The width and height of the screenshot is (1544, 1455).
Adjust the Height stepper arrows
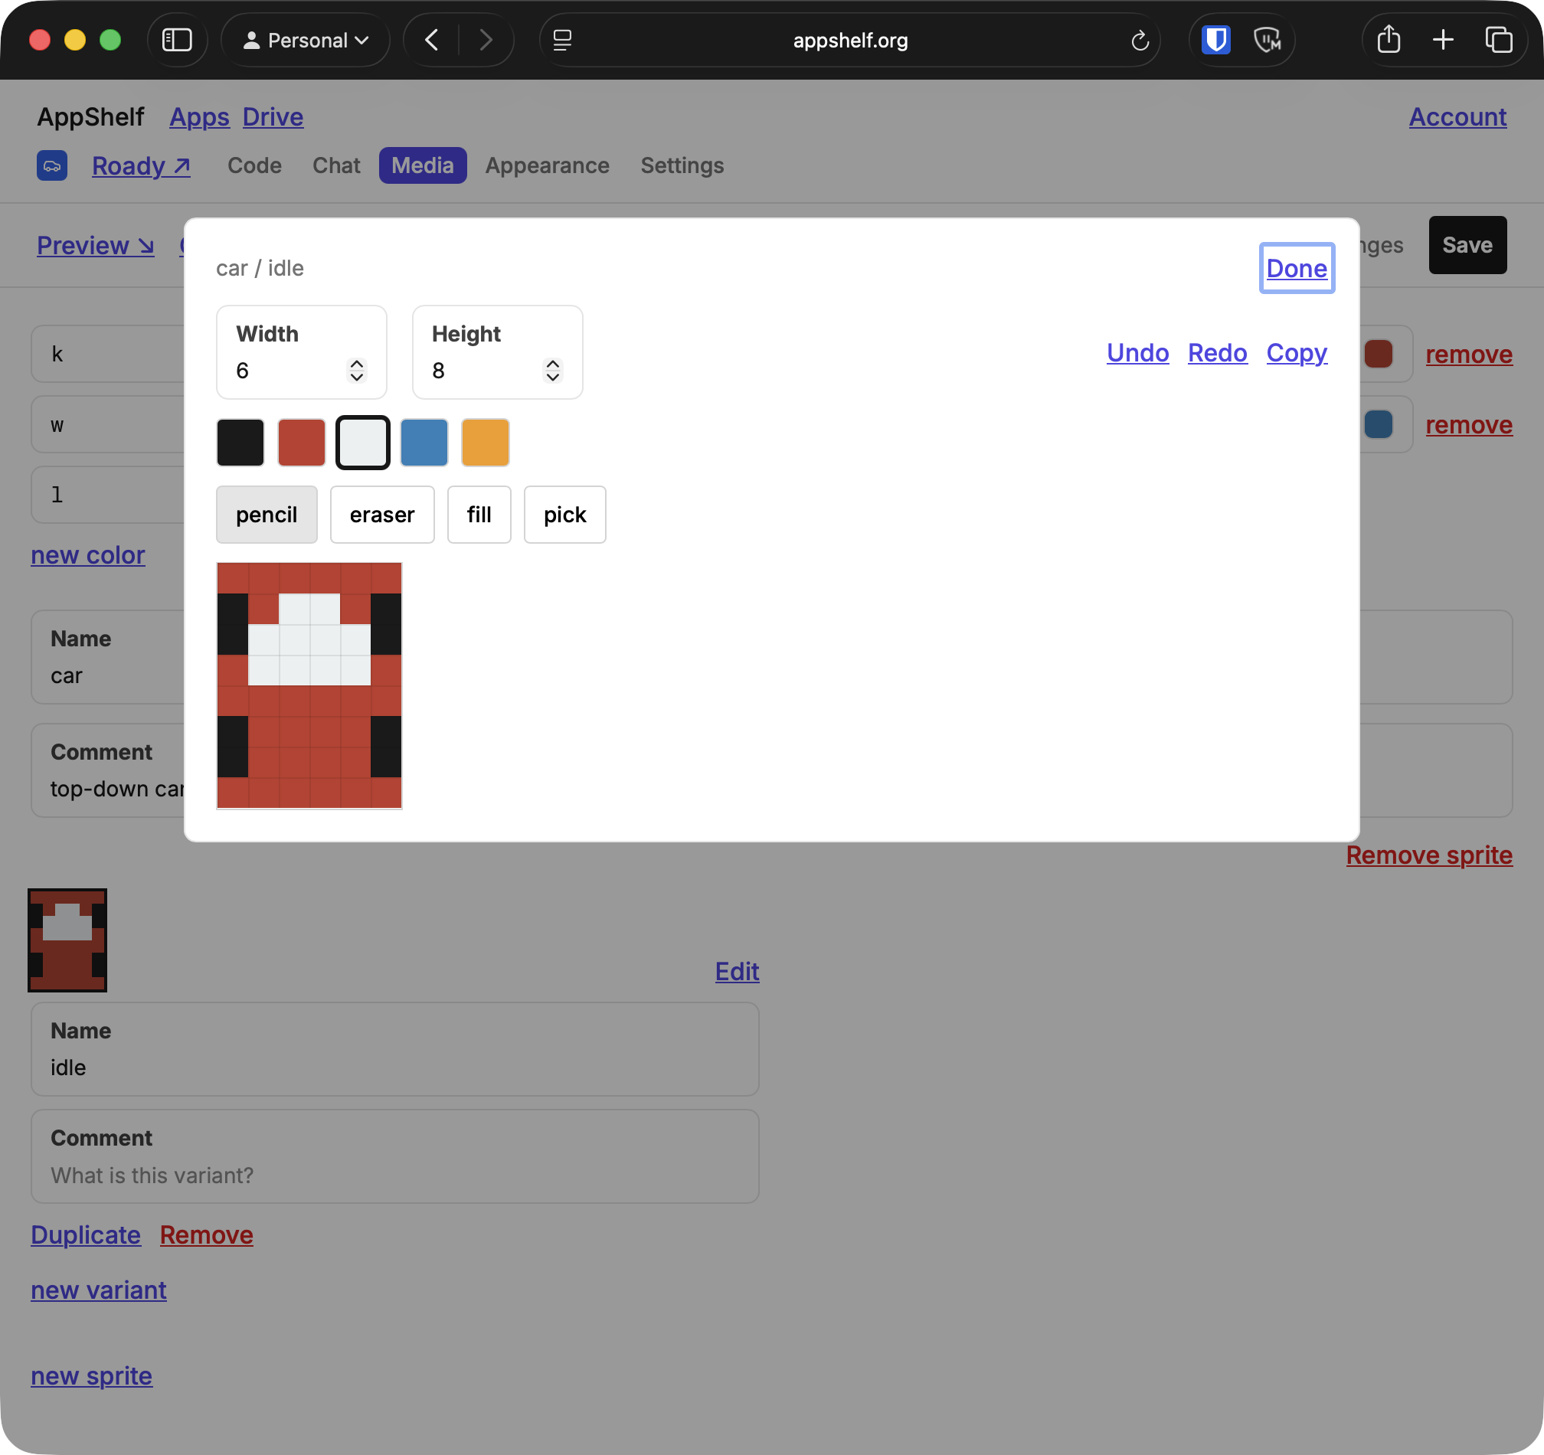(551, 371)
